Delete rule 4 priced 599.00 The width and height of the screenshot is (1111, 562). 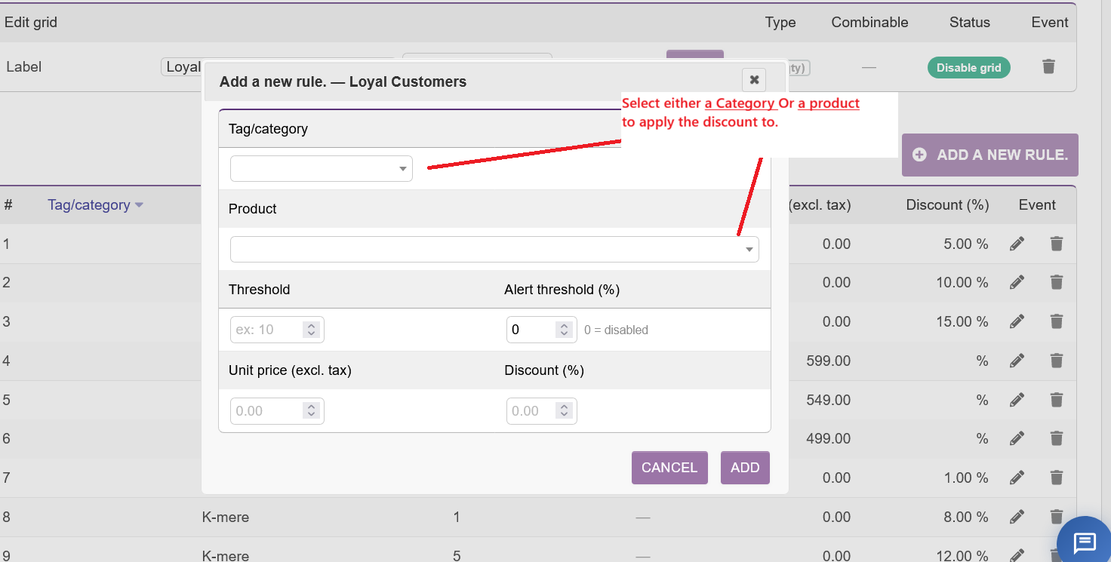tap(1057, 361)
